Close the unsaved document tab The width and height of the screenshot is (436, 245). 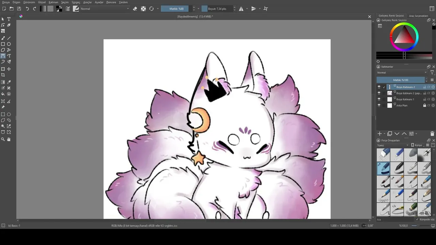370,16
